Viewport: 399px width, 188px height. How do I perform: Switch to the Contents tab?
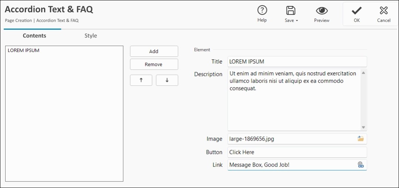34,36
